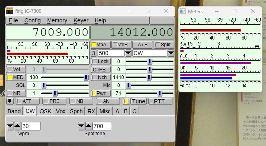
Task: Toggle AN auto notch
Action: coord(108,101)
